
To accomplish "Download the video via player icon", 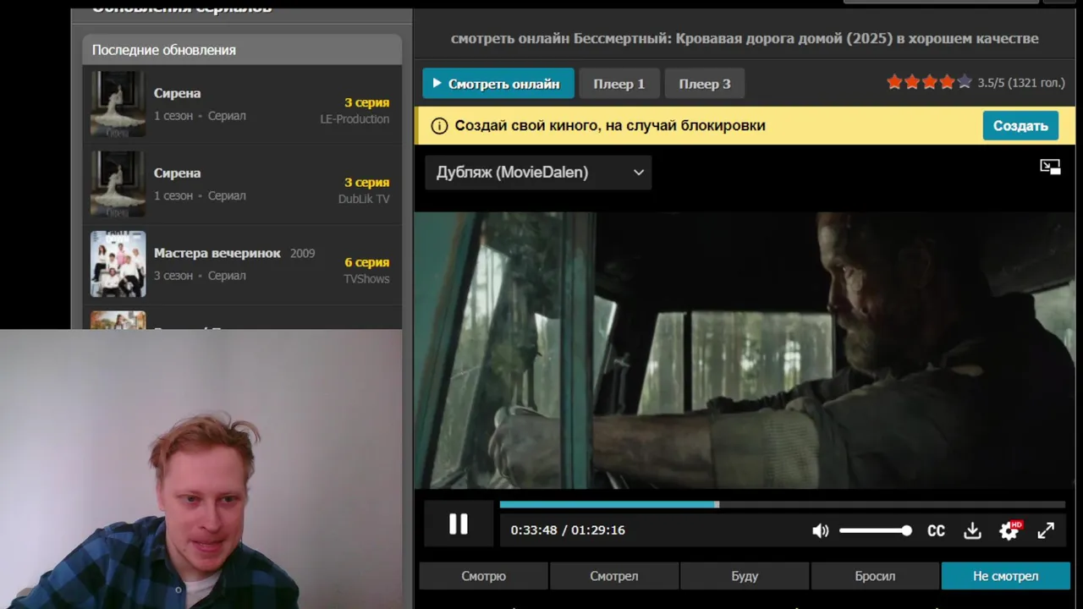I will click(x=972, y=531).
